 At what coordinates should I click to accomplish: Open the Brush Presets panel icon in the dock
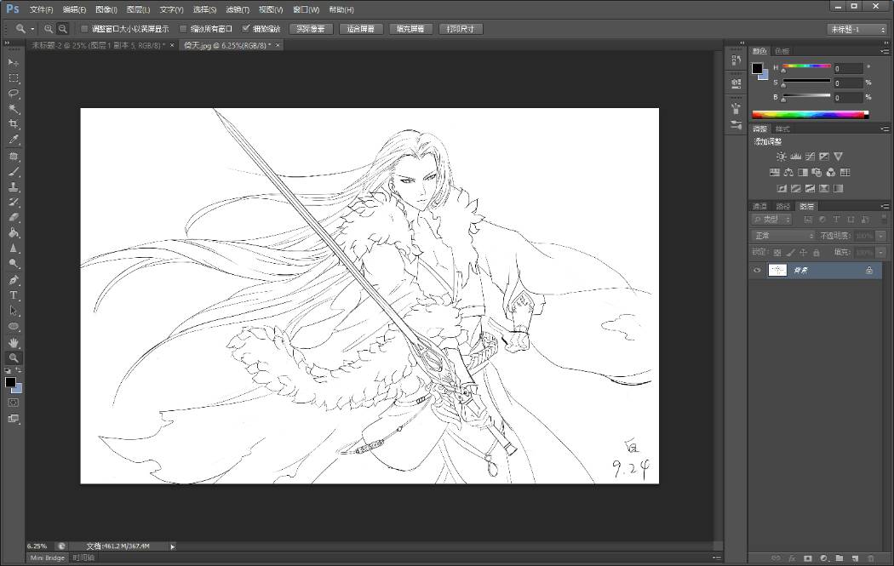point(736,125)
